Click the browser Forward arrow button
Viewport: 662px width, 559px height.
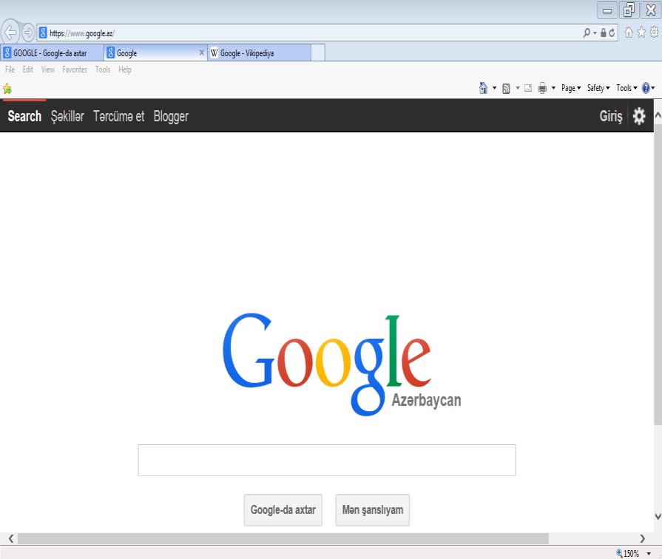click(x=28, y=33)
